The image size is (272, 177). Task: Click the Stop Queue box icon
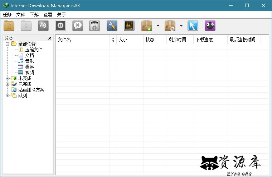pyautogui.click(x=170, y=26)
